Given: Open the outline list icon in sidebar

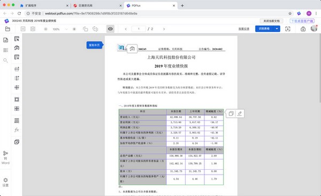Looking at the screenshot, I should click(5, 50).
